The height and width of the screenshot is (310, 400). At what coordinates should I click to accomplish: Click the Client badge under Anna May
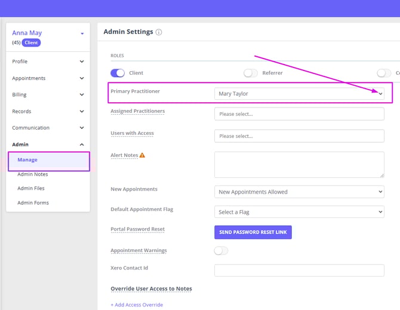(x=31, y=43)
